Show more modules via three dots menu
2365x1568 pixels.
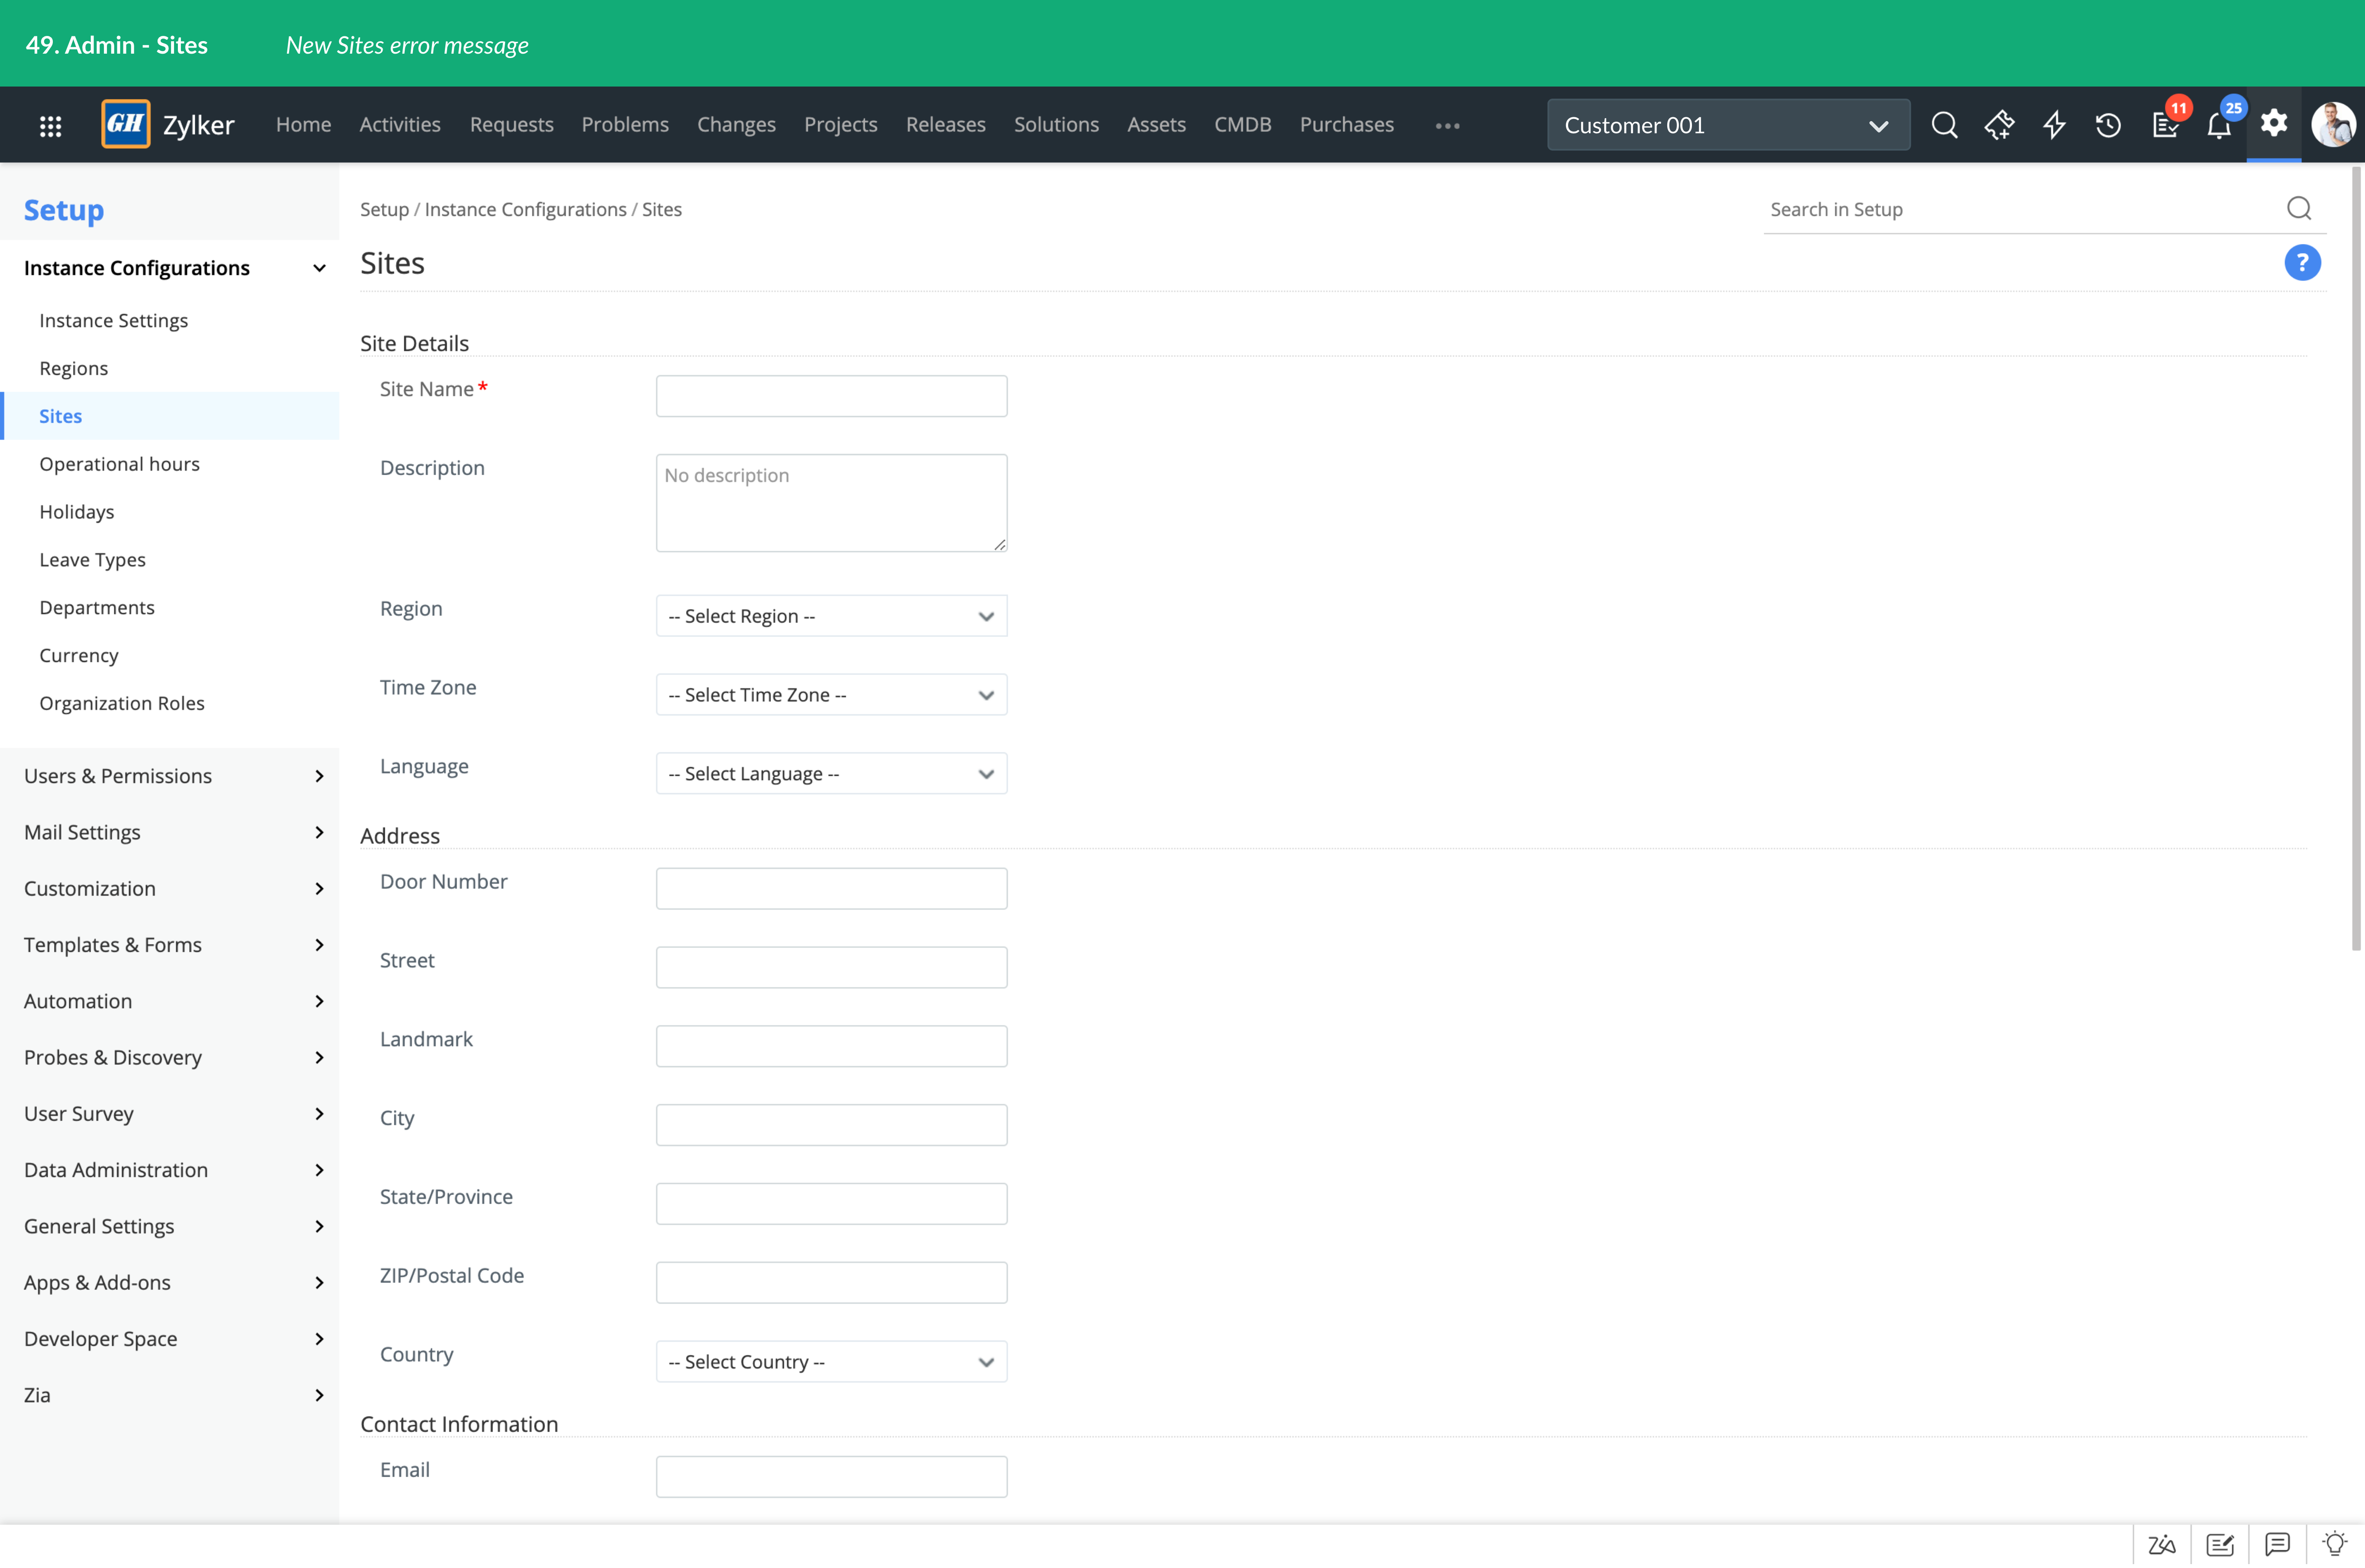[1448, 126]
